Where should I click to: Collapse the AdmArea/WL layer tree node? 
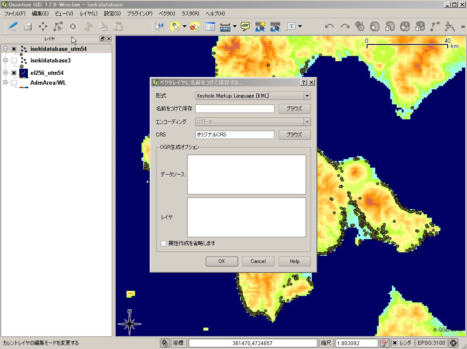coord(6,83)
